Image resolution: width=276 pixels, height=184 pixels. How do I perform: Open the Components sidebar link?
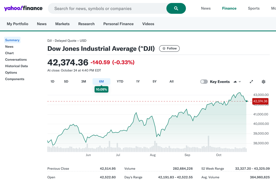coord(15,79)
